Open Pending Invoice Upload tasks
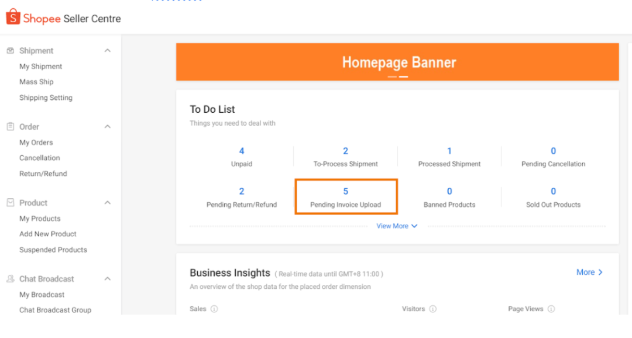The width and height of the screenshot is (632, 338). click(x=346, y=196)
